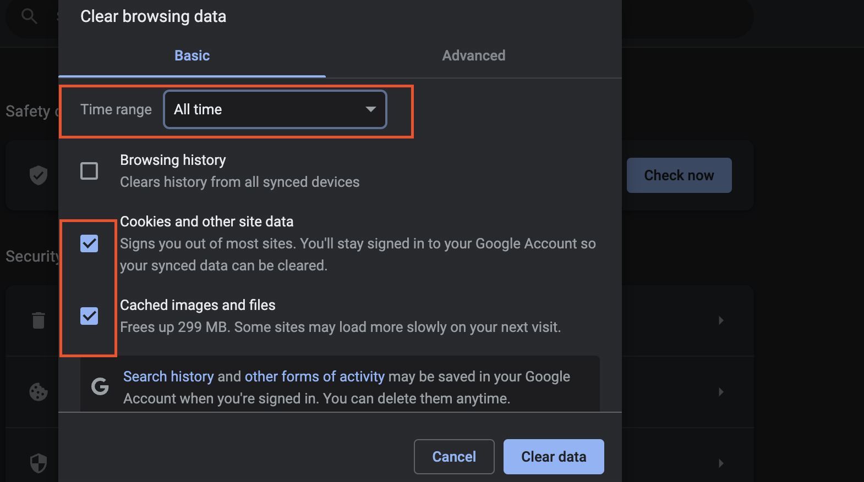Click the Google G logo
Image resolution: width=864 pixels, height=482 pixels.
(100, 387)
